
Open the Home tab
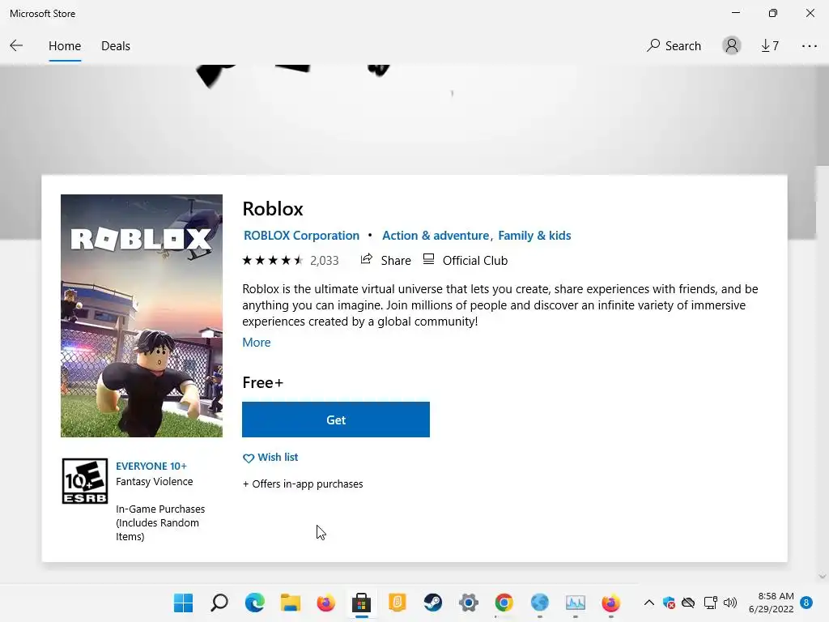tap(65, 46)
